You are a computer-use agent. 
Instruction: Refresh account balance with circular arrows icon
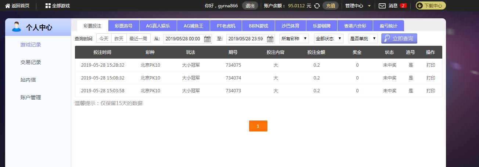(x=317, y=6)
